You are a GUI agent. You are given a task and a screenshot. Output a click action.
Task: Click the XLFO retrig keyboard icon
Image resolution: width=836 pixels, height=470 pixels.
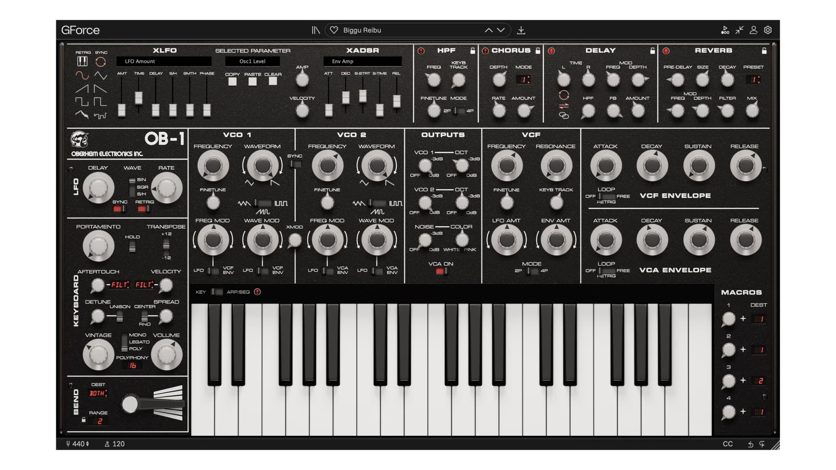[82, 61]
